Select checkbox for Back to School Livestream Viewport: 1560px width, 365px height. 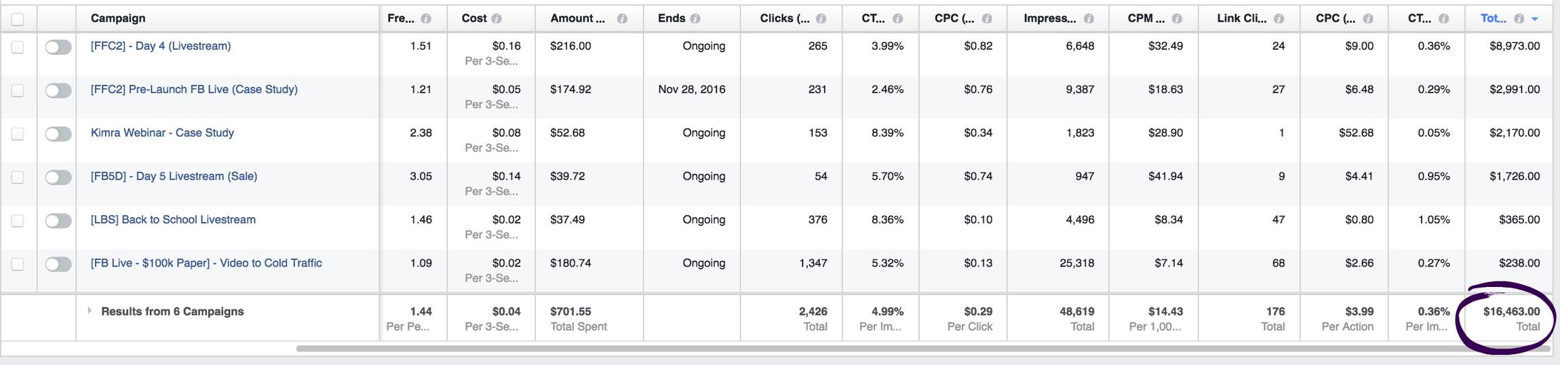(18, 221)
